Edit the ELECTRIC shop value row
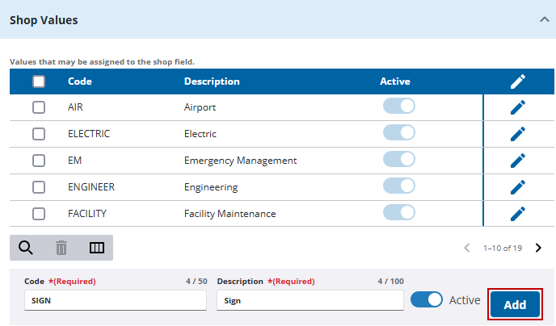 pos(518,134)
